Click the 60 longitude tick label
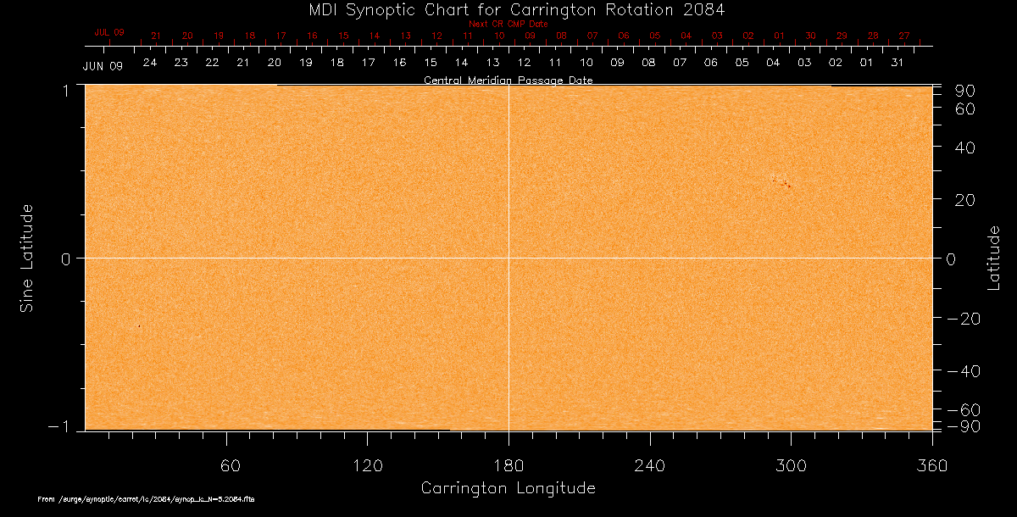The image size is (1017, 517). 226,465
